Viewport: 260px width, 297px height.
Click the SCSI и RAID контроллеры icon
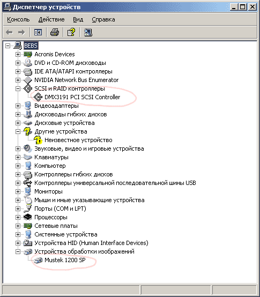[x=28, y=88]
